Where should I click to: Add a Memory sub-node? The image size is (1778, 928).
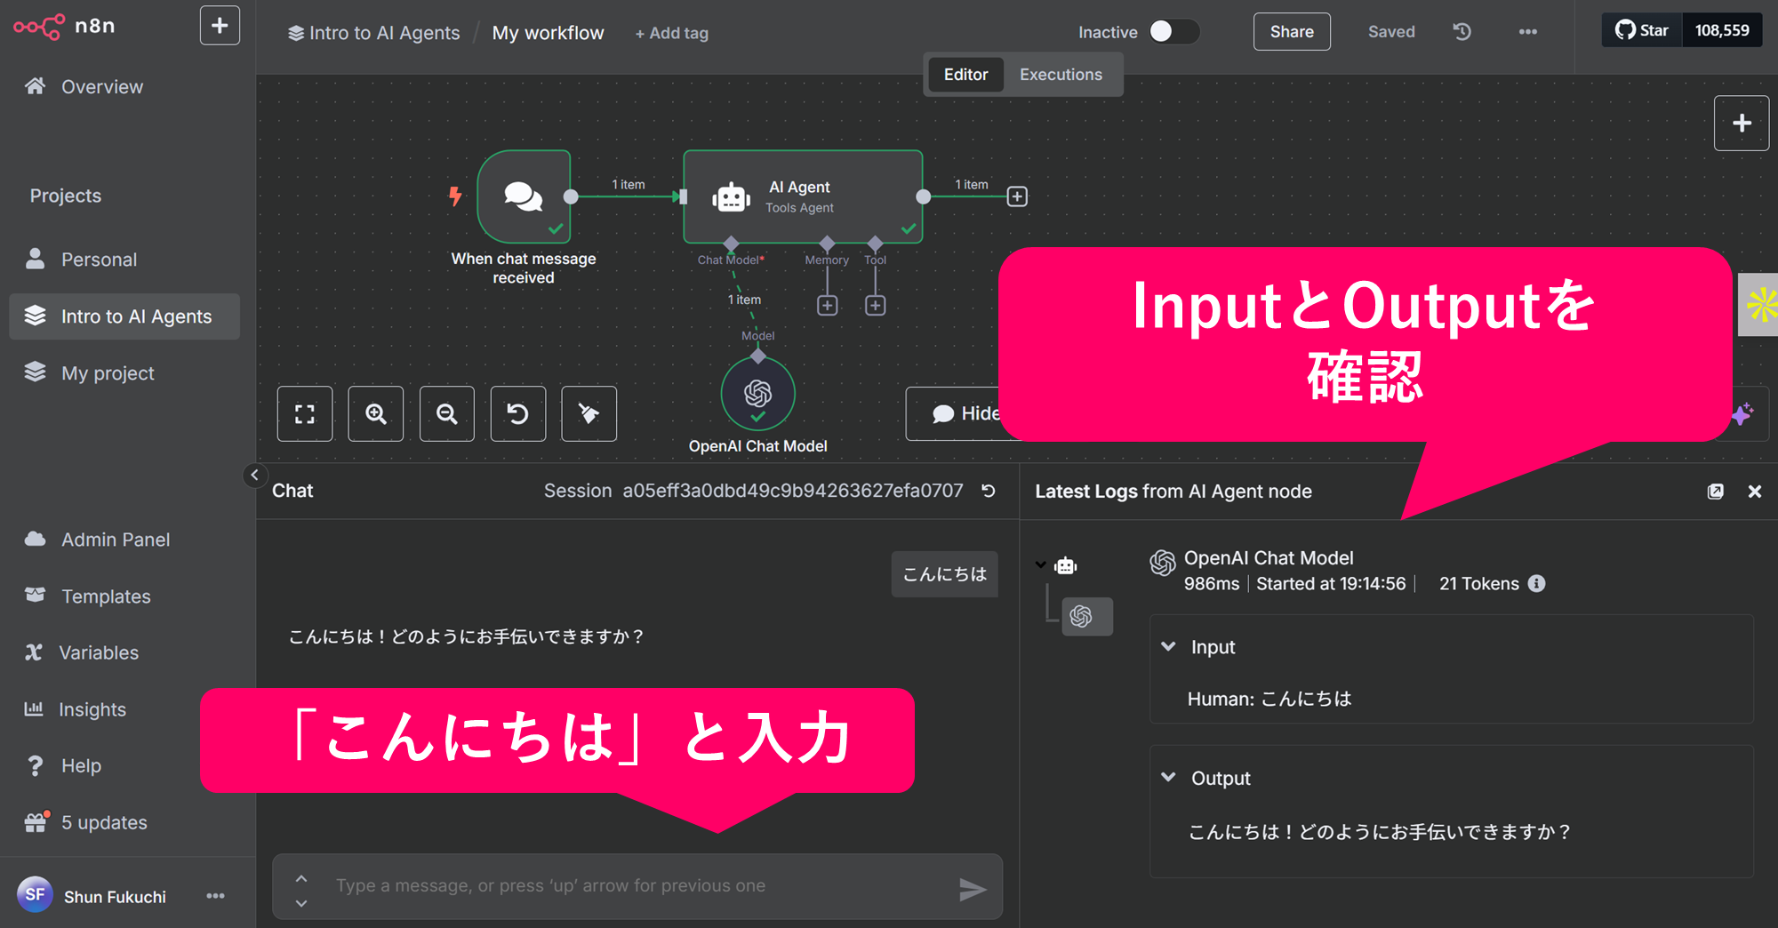[x=828, y=306]
